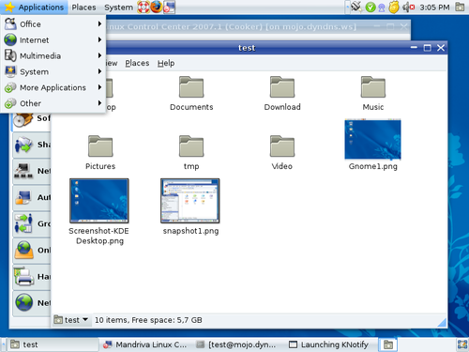Open the Places menu in test window

pos(137,63)
